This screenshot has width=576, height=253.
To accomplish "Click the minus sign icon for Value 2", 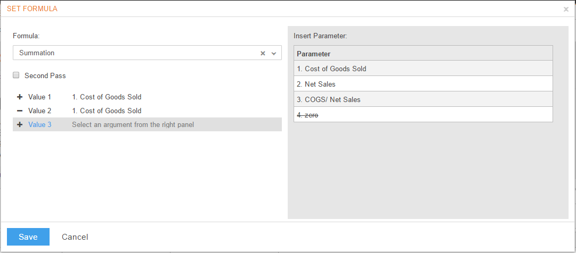I will (x=20, y=111).
